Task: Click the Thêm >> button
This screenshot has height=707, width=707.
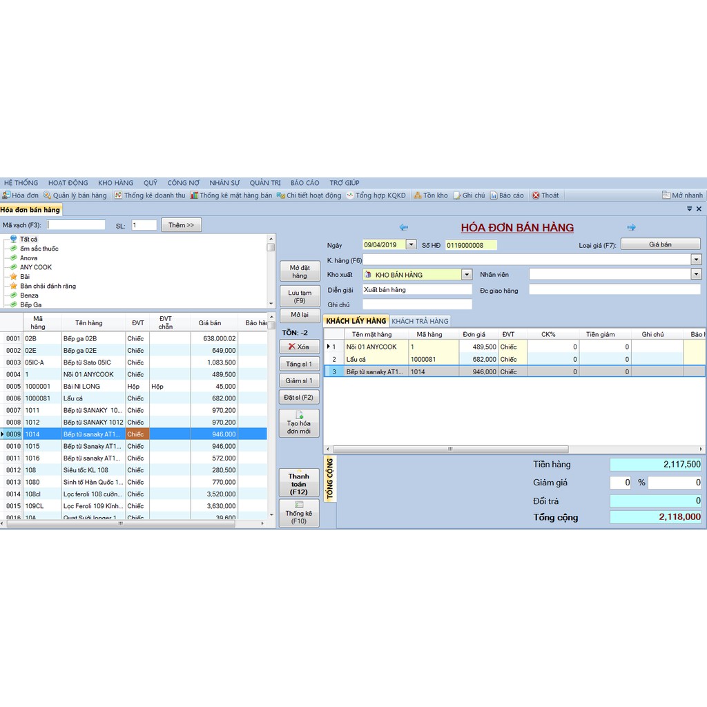Action: 181,225
